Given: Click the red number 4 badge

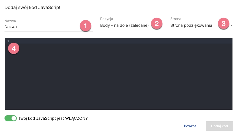Looking at the screenshot, I should click(x=14, y=48).
